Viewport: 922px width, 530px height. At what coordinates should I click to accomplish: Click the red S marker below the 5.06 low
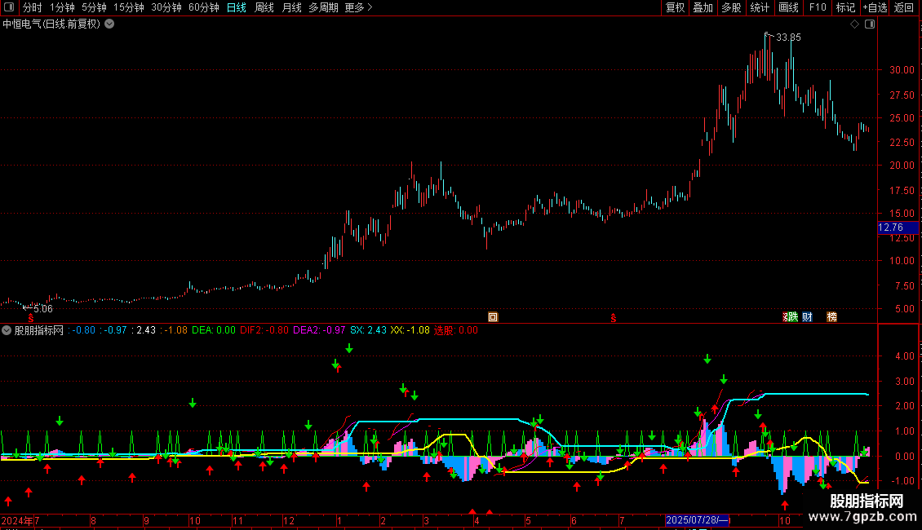pyautogui.click(x=31, y=318)
